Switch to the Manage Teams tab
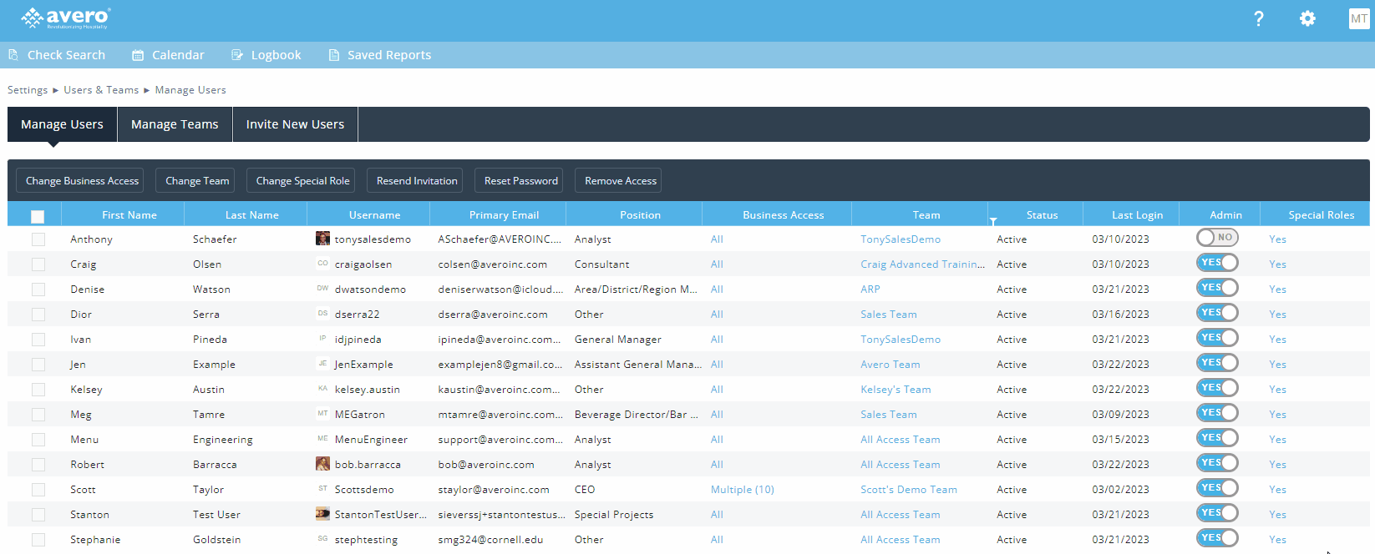Screen dimensions: 1375x554 click(x=175, y=124)
